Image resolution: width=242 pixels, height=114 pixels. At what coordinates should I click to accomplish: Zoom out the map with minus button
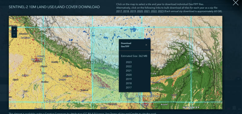(14, 35)
